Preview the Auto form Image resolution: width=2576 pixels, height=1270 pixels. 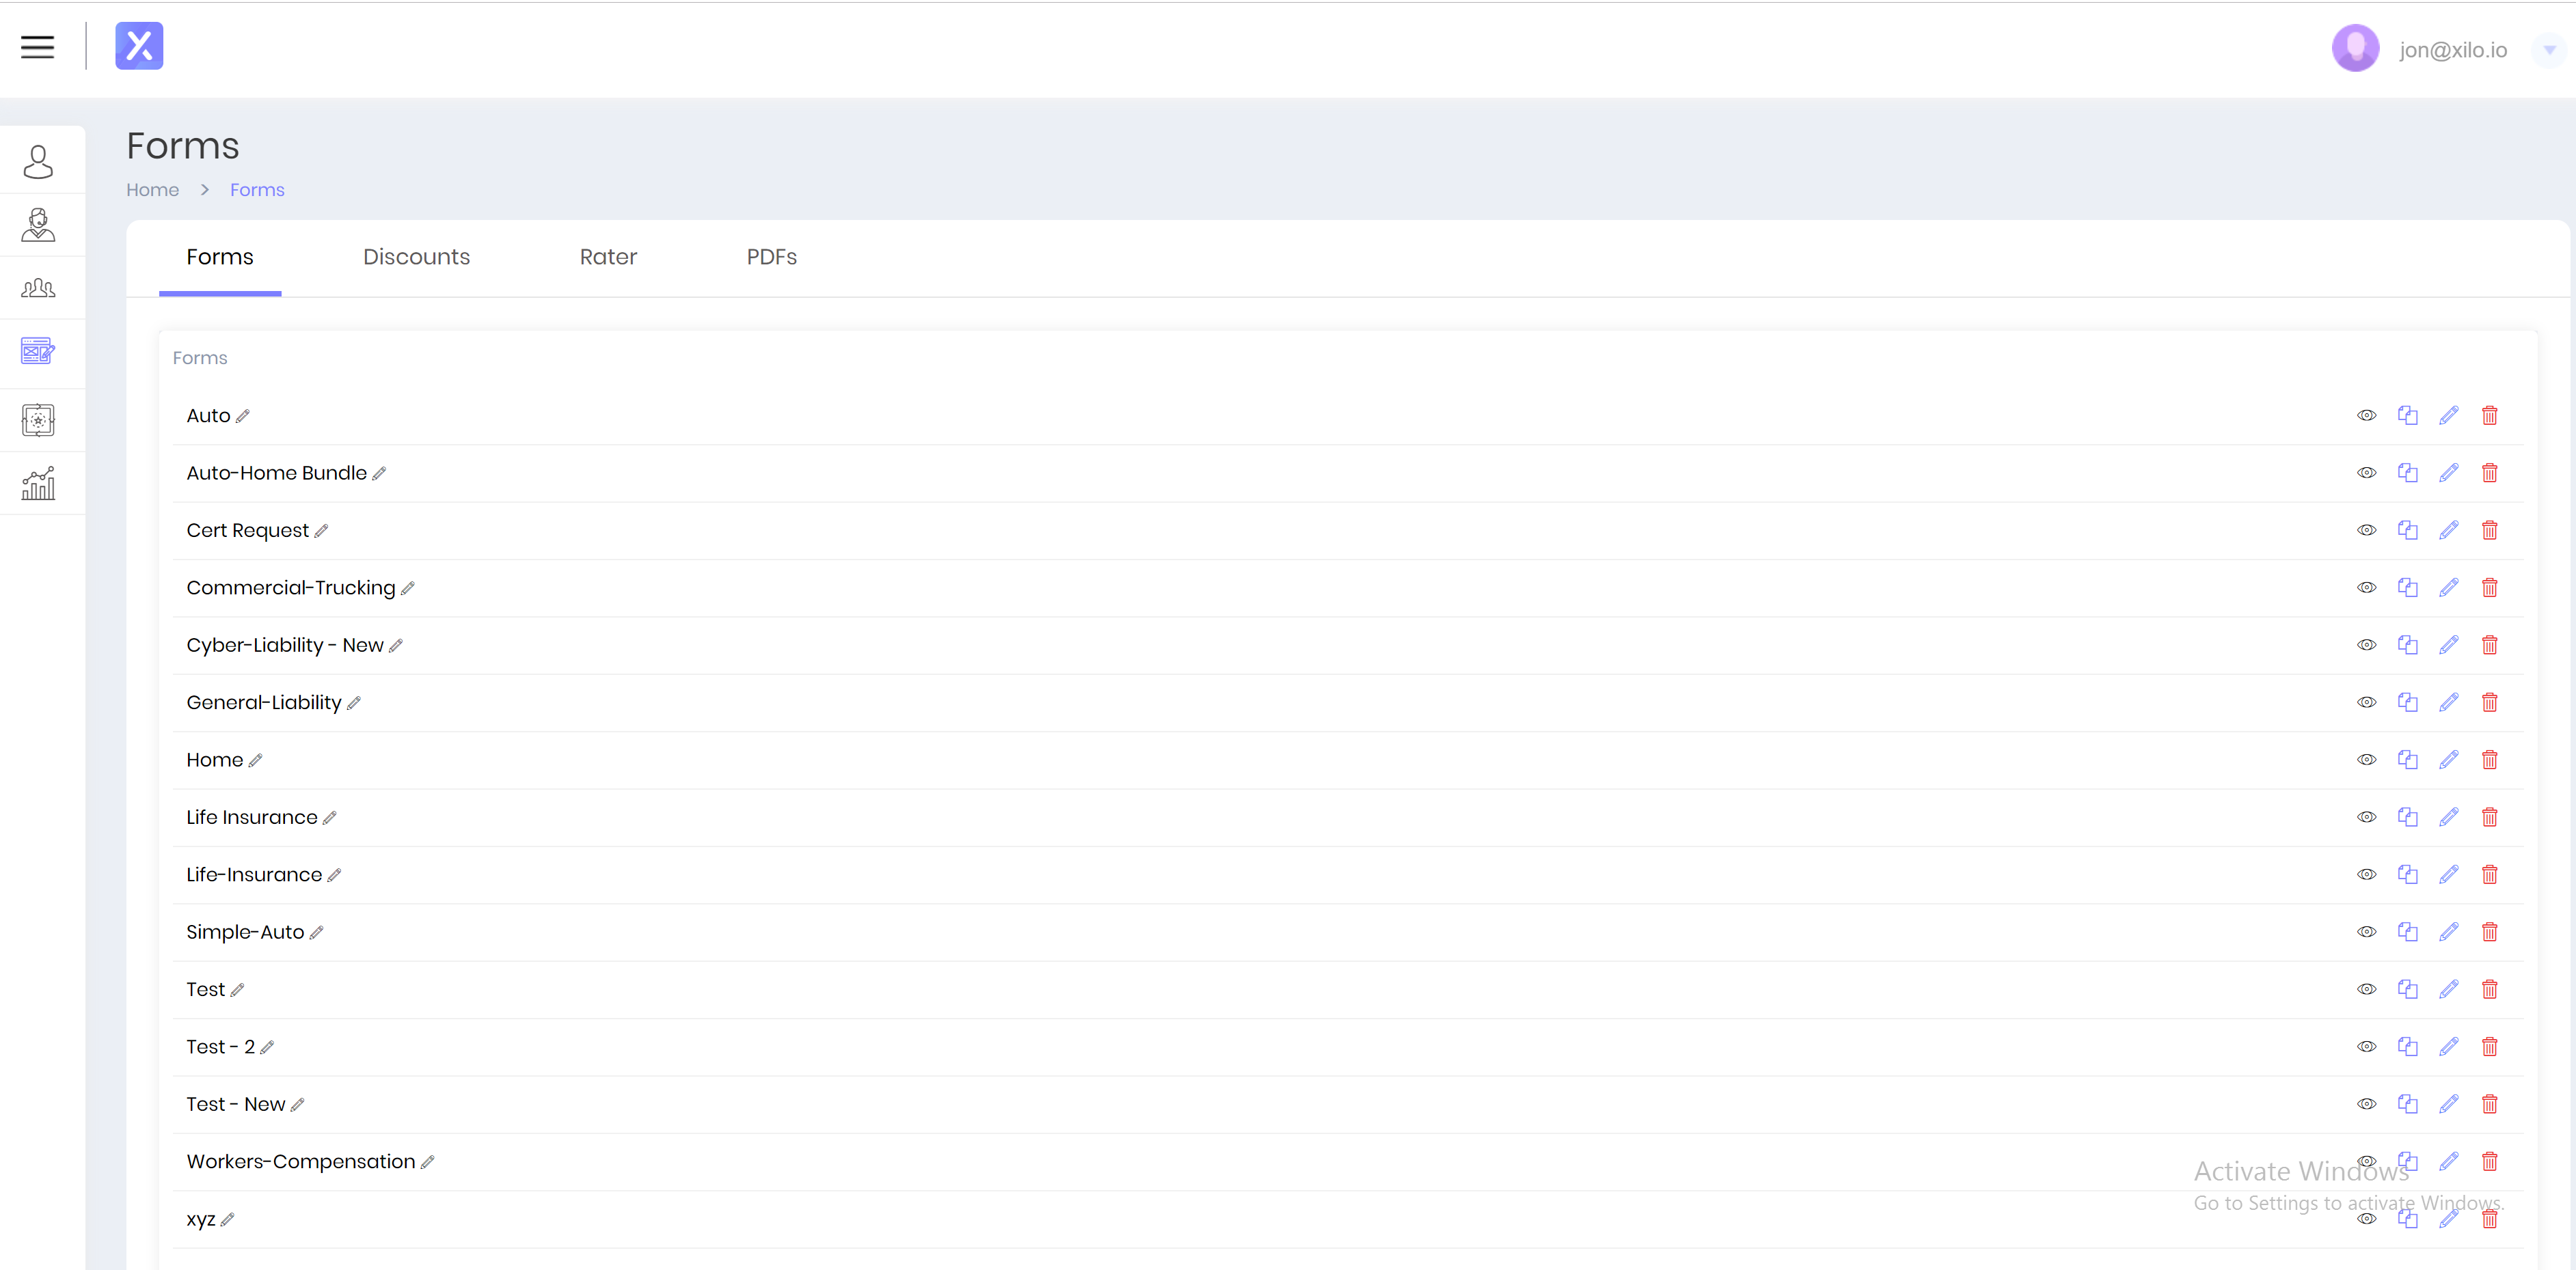point(2366,415)
